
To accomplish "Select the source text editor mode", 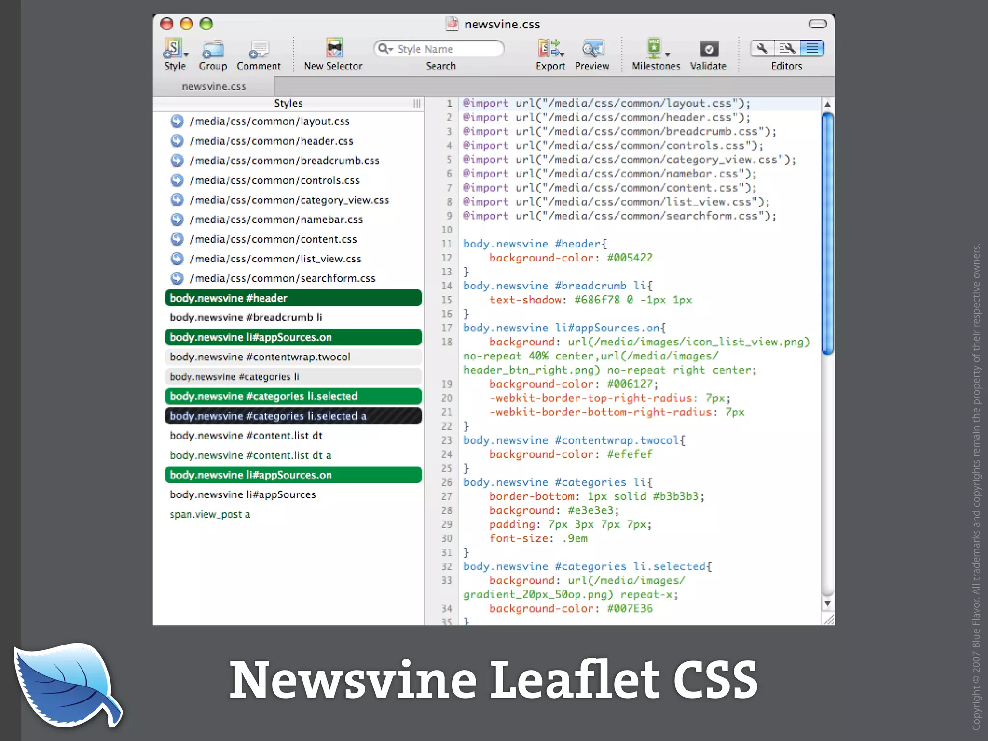I will tap(812, 48).
